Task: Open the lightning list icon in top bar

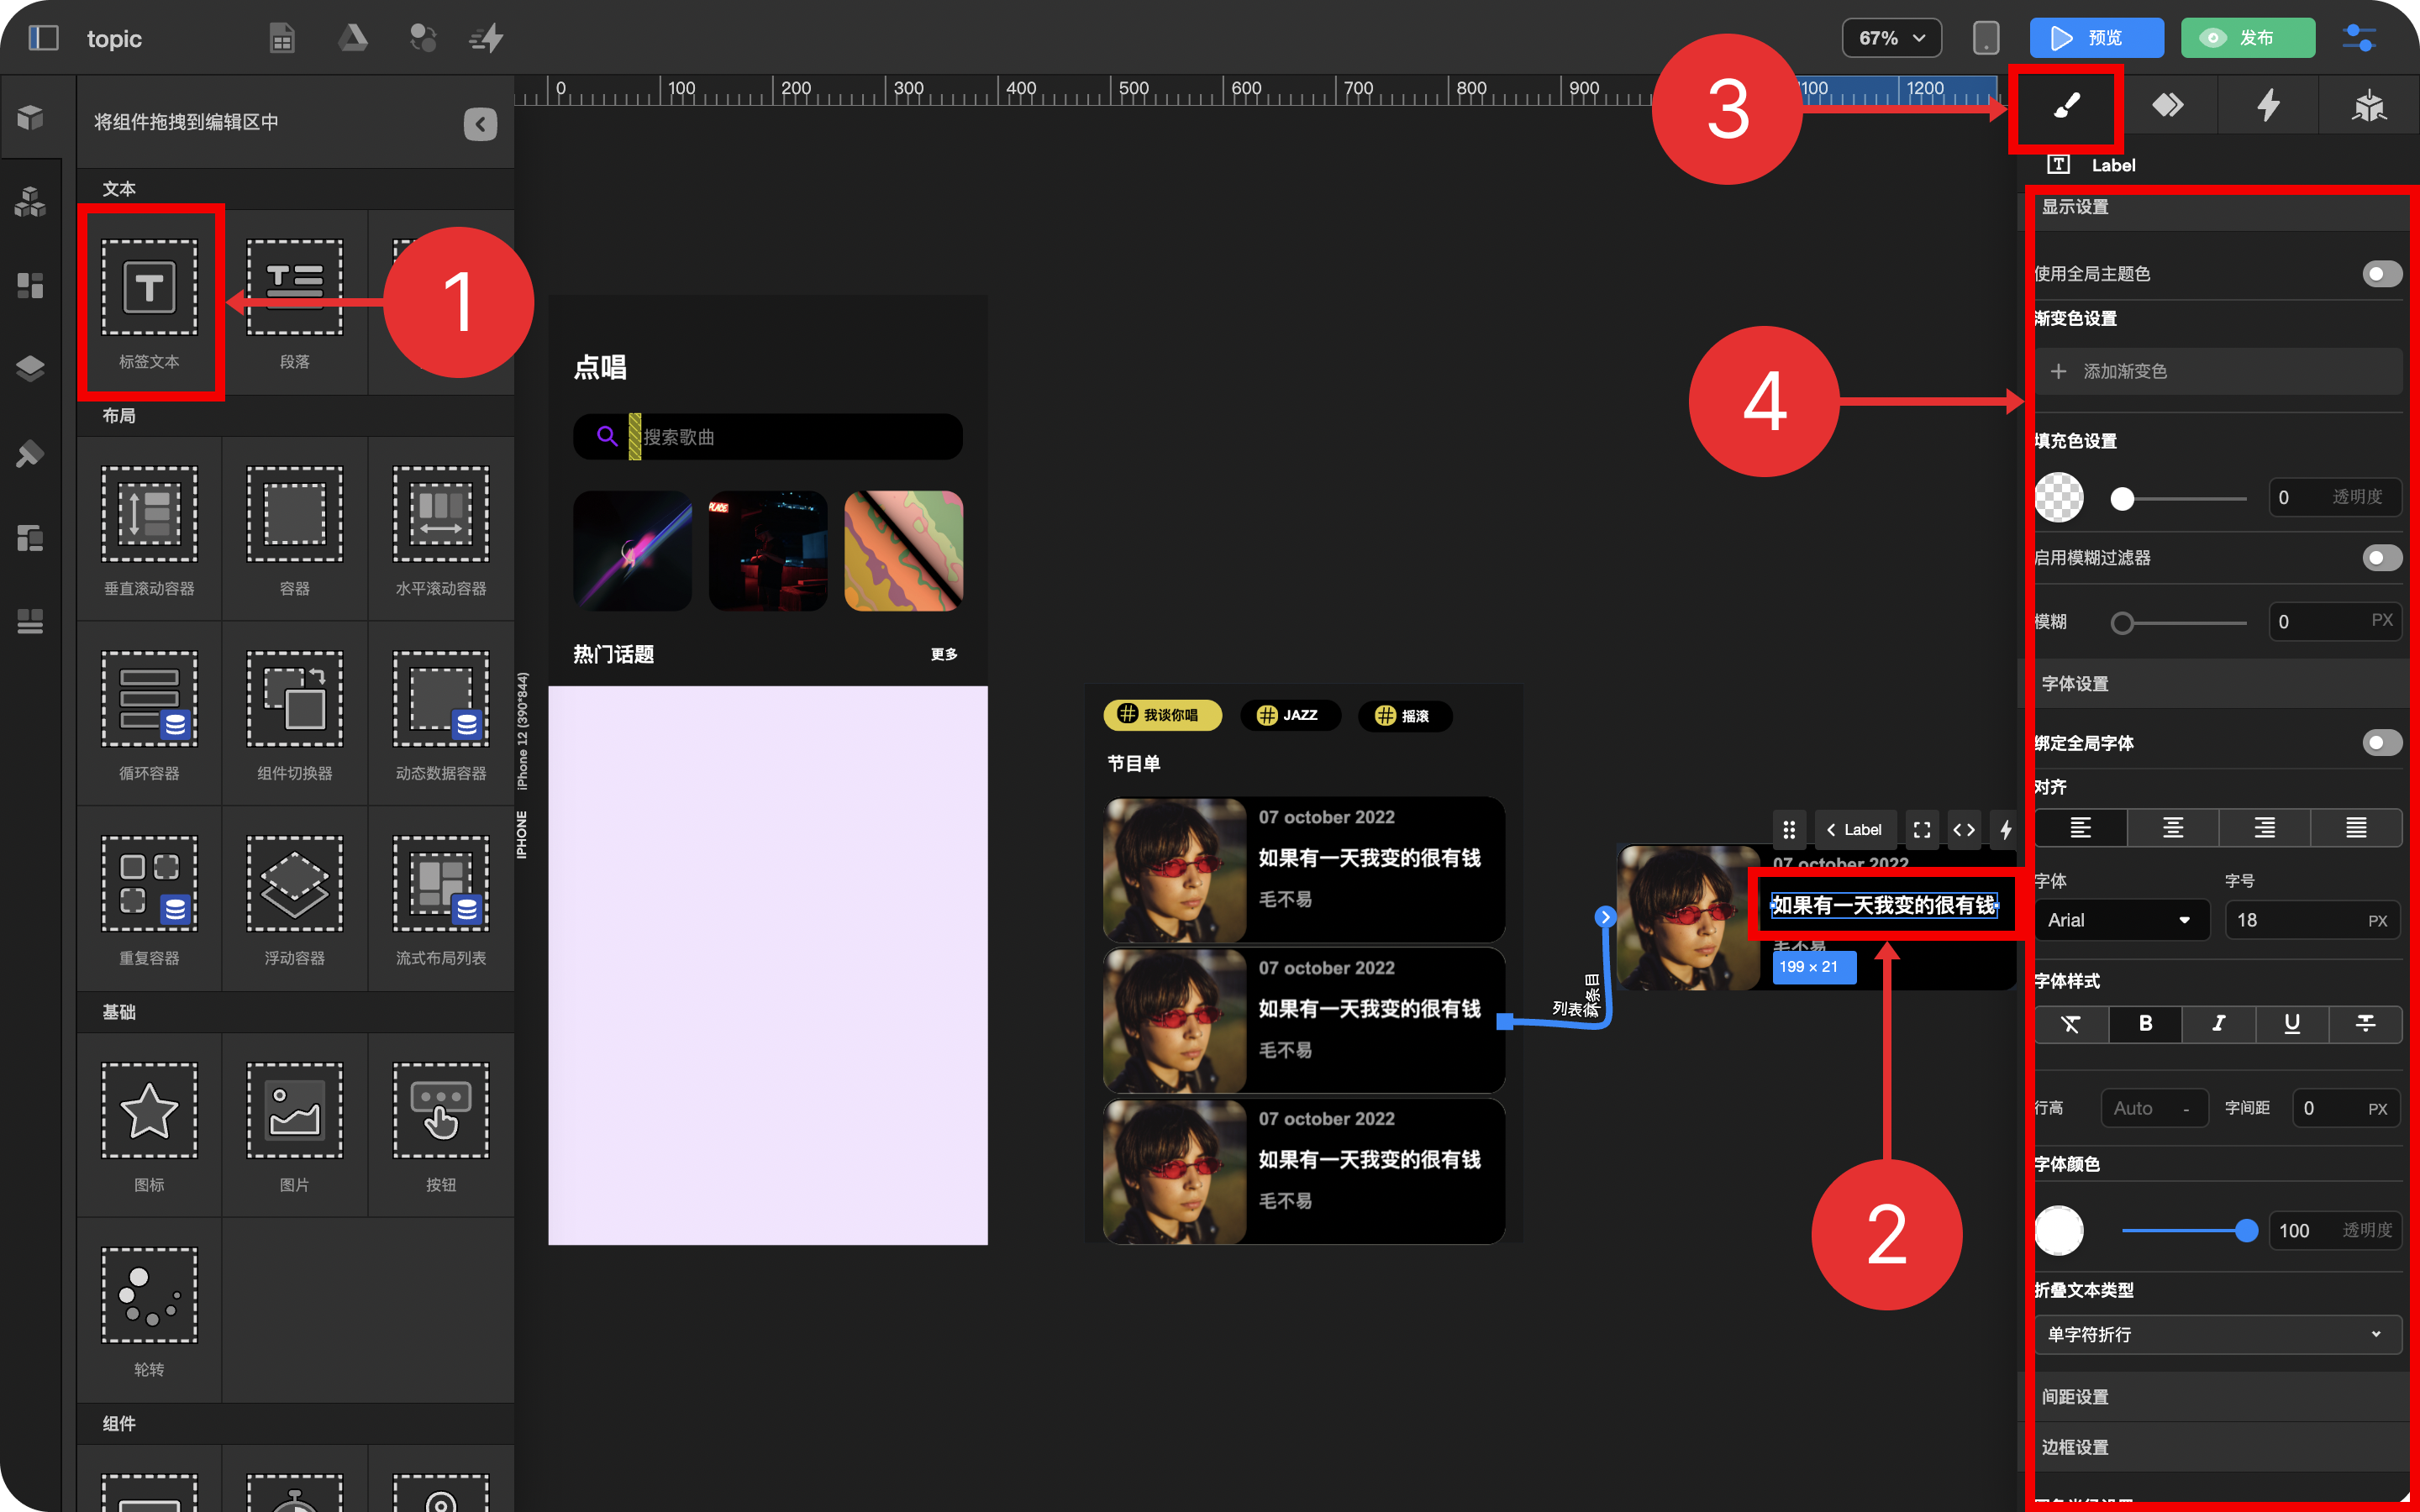Action: click(x=487, y=38)
